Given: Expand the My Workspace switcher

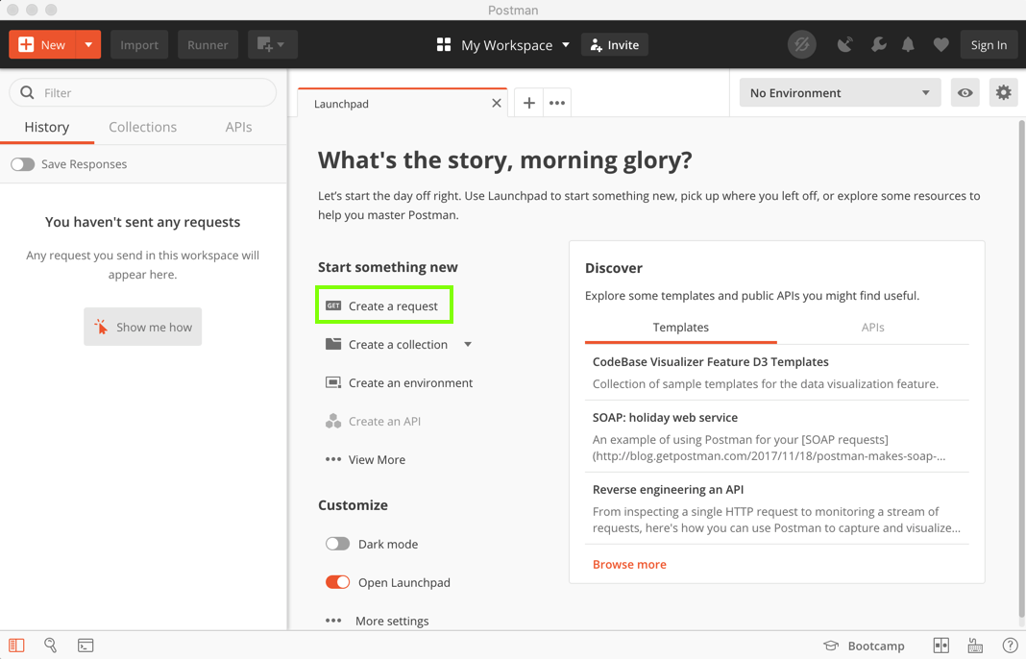Looking at the screenshot, I should [x=504, y=45].
